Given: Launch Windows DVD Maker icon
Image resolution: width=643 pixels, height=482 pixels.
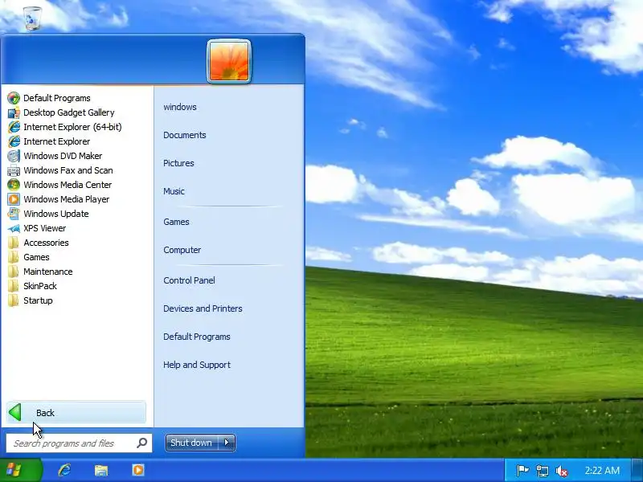Looking at the screenshot, I should point(14,156).
